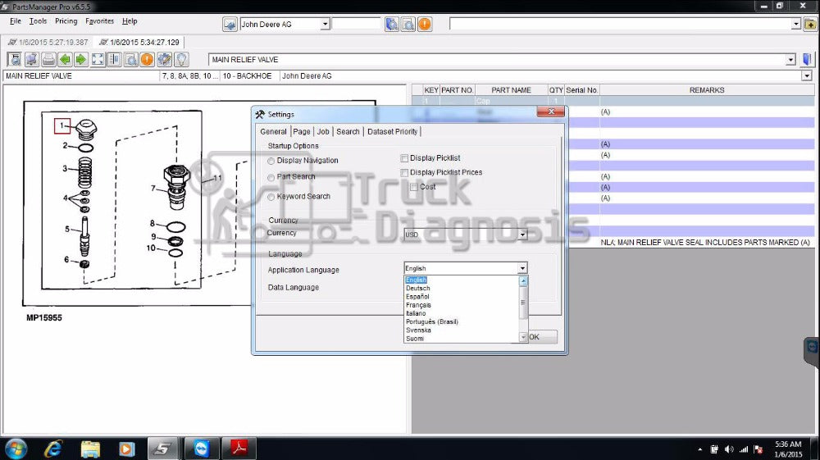Expand the Currency USD dropdown

522,235
